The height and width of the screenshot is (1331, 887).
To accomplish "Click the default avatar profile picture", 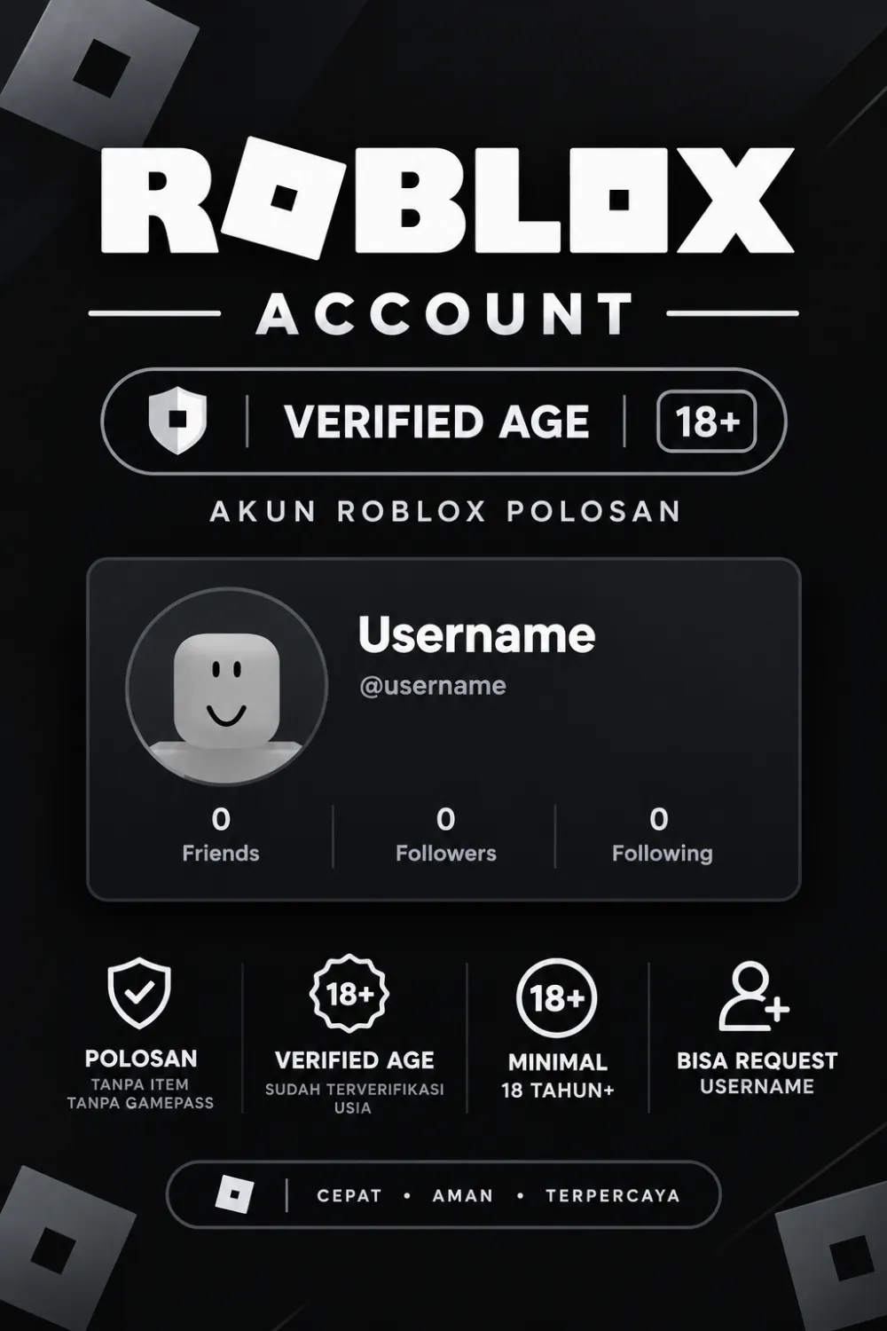I will point(227,686).
